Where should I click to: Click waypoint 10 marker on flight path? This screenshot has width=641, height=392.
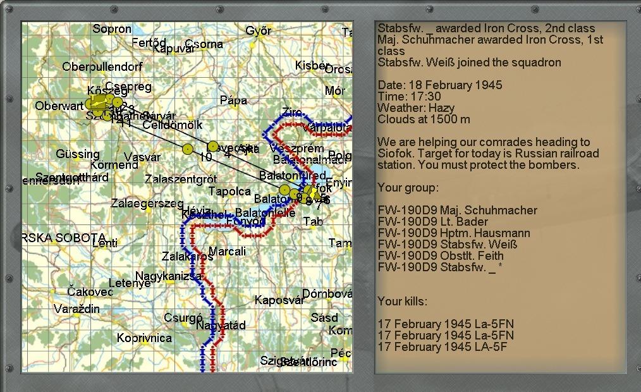coord(188,149)
